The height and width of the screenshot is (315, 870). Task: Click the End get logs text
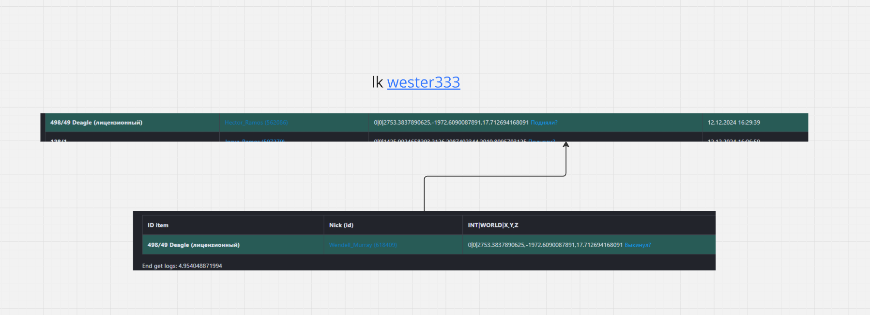(x=182, y=266)
